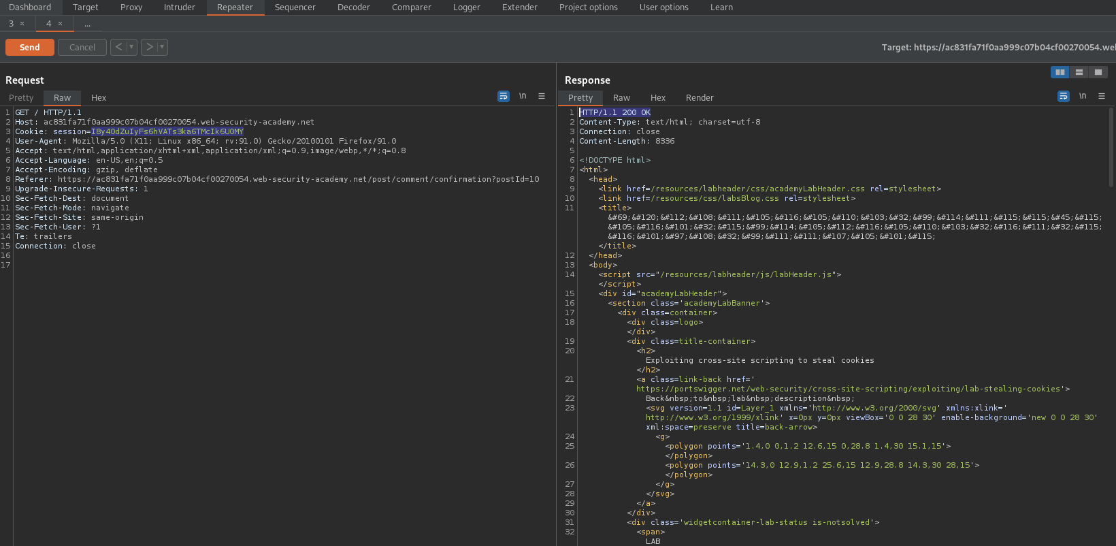Screen dimensions: 1116x546
Task: Go forward to next request in history
Action: pos(150,47)
